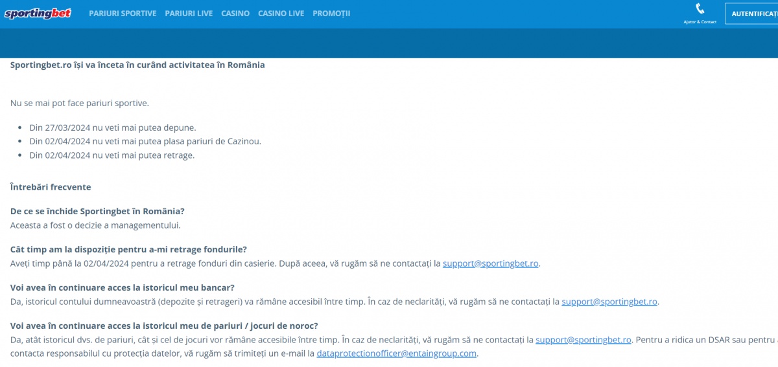Open the Pariuri Sportive menu
778x367 pixels.
[x=123, y=13]
